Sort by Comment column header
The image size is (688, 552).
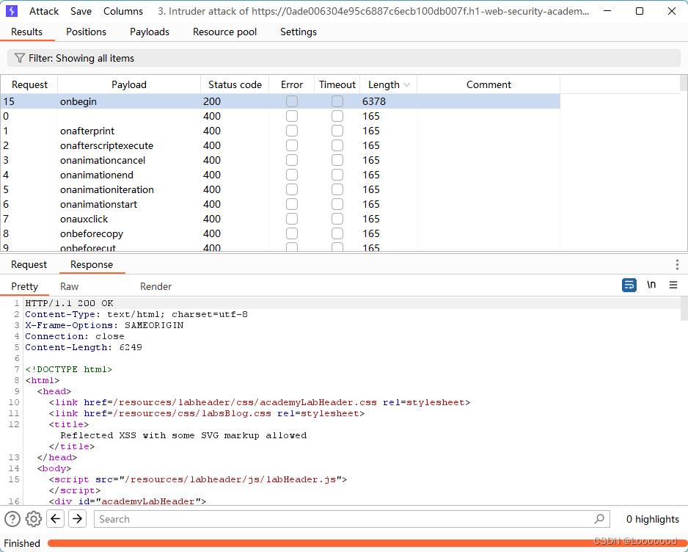[x=488, y=84]
